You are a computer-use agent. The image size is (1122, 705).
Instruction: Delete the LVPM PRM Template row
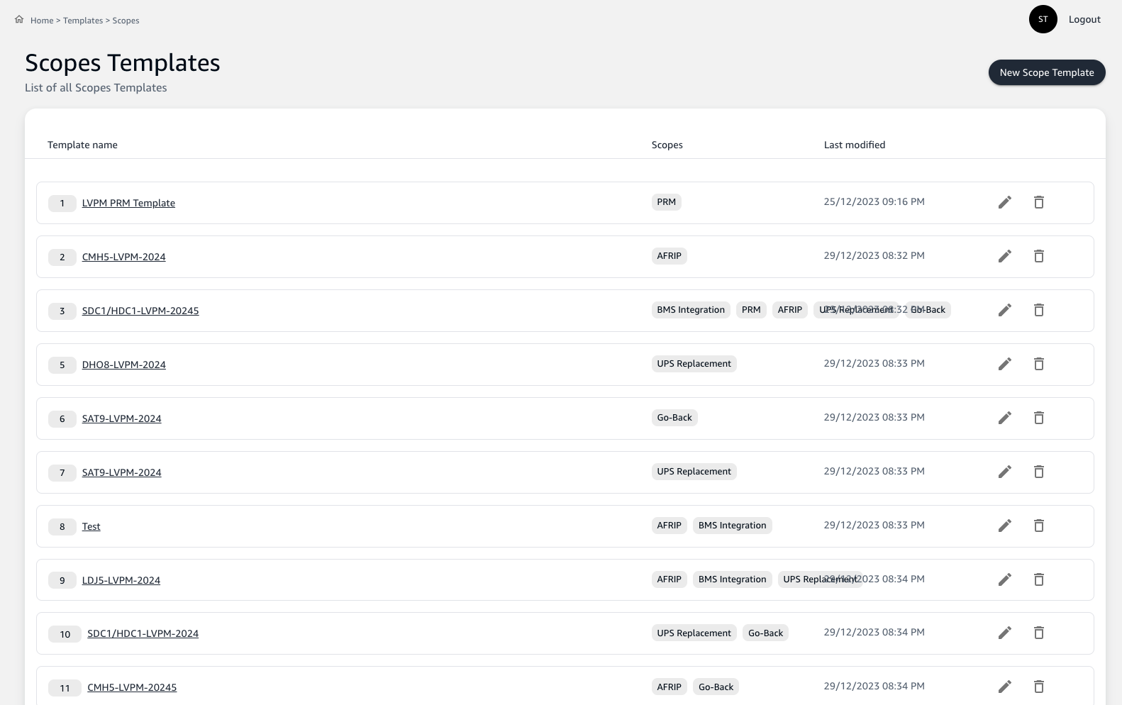[x=1038, y=202]
